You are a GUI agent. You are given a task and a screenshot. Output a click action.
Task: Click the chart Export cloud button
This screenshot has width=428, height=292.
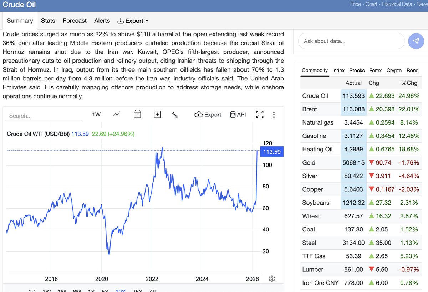pyautogui.click(x=208, y=115)
